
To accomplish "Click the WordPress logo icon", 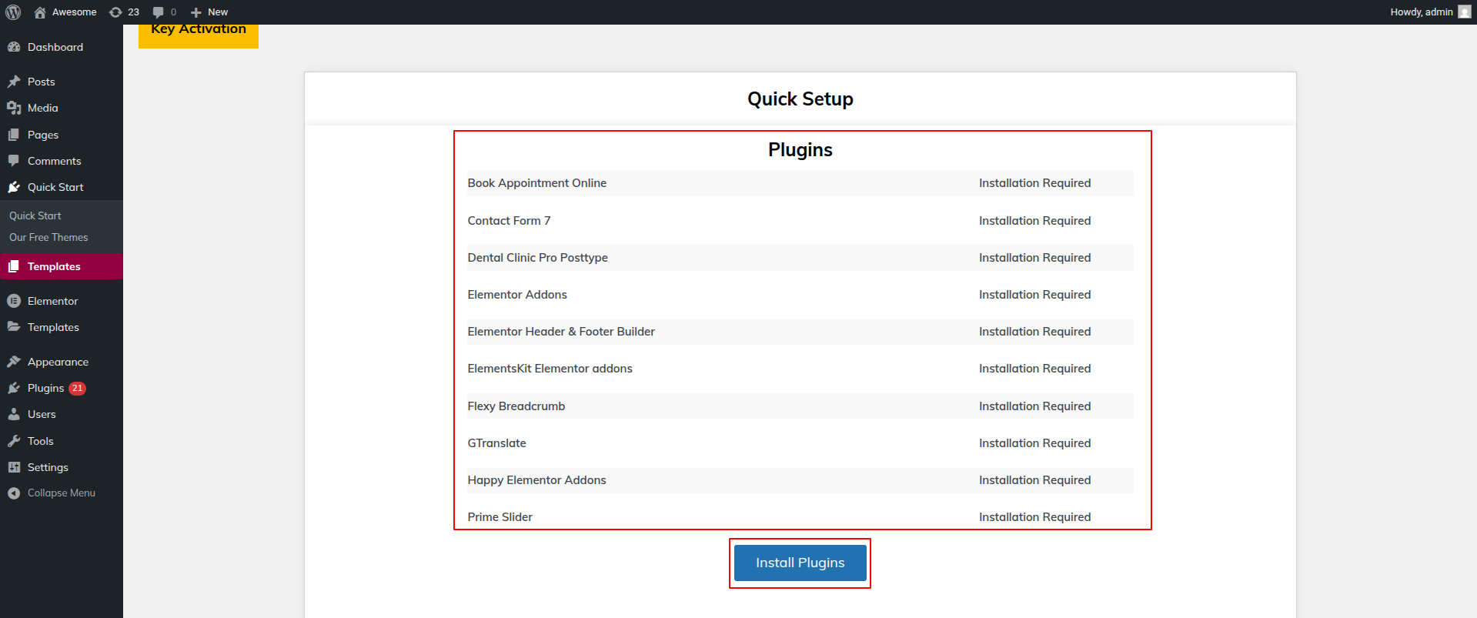I will point(13,12).
